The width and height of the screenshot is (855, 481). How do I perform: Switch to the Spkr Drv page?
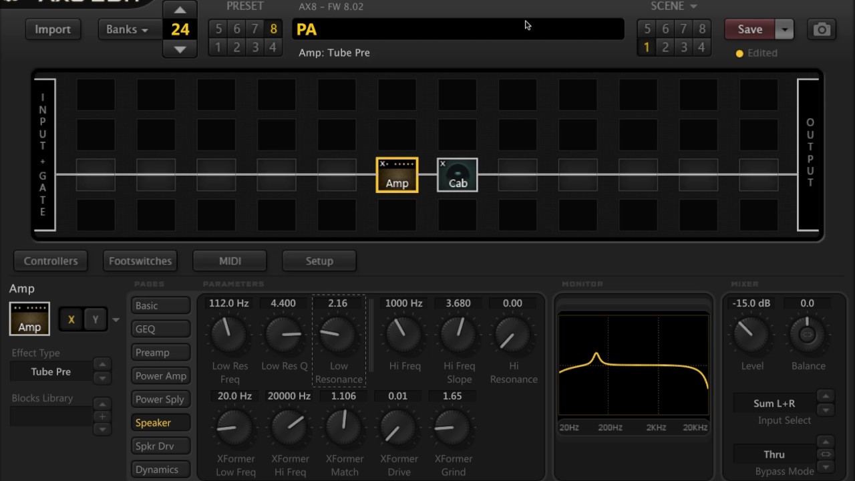tap(161, 446)
